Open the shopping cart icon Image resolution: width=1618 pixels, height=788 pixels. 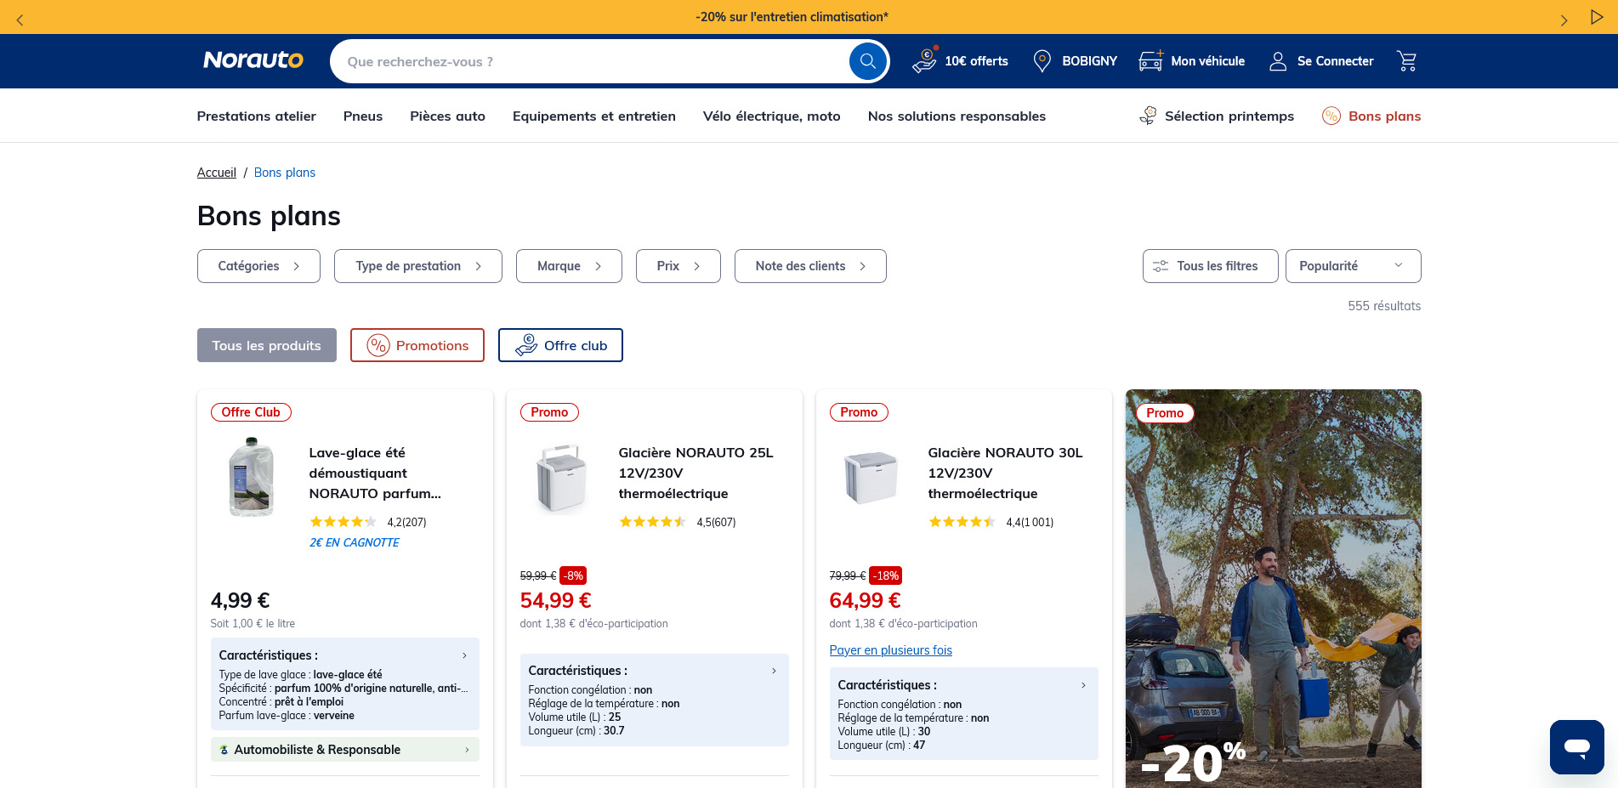point(1407,61)
